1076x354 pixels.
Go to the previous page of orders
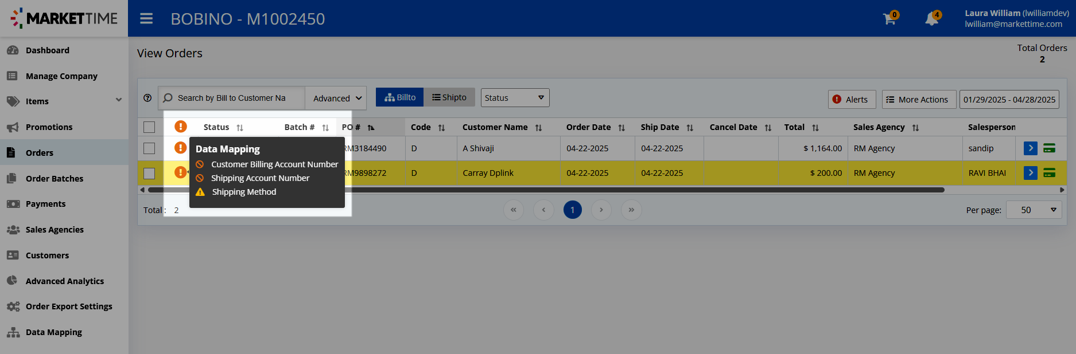tap(543, 210)
